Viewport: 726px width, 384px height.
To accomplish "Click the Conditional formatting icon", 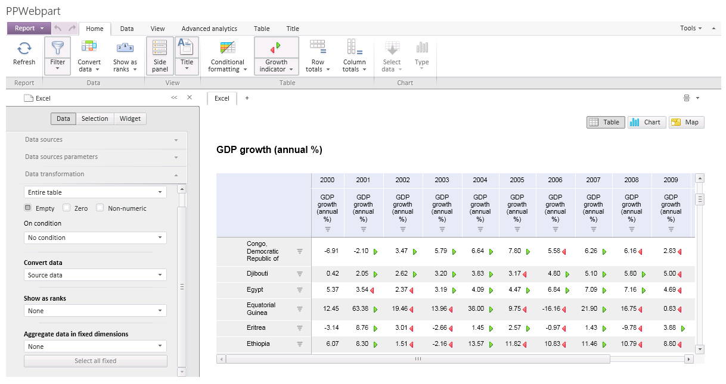I will click(x=227, y=49).
